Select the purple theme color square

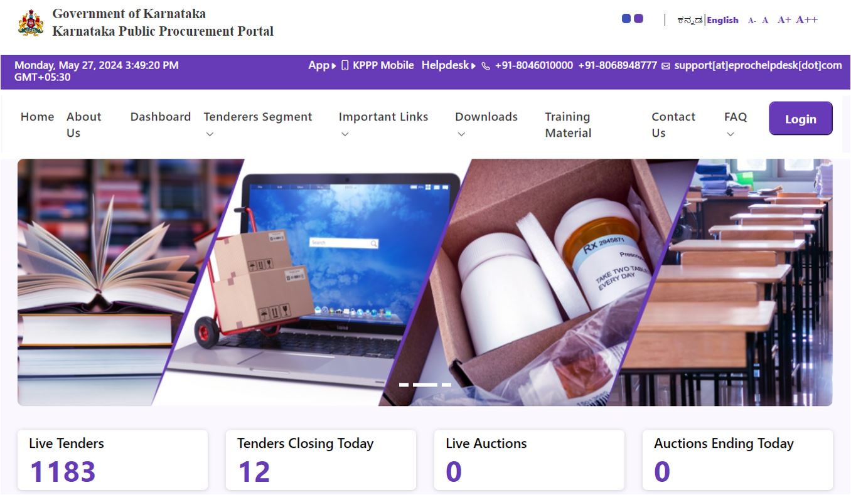point(638,19)
